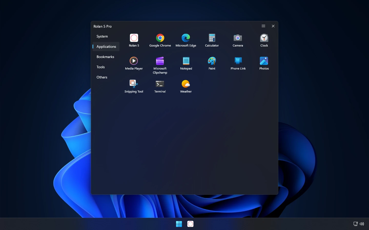The width and height of the screenshot is (369, 230).
Task: Open Google Chrome from the launcher
Action: pos(160,38)
